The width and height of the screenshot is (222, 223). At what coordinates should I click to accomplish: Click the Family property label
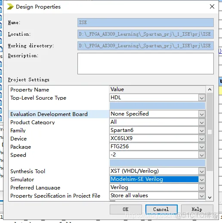coord(18,131)
